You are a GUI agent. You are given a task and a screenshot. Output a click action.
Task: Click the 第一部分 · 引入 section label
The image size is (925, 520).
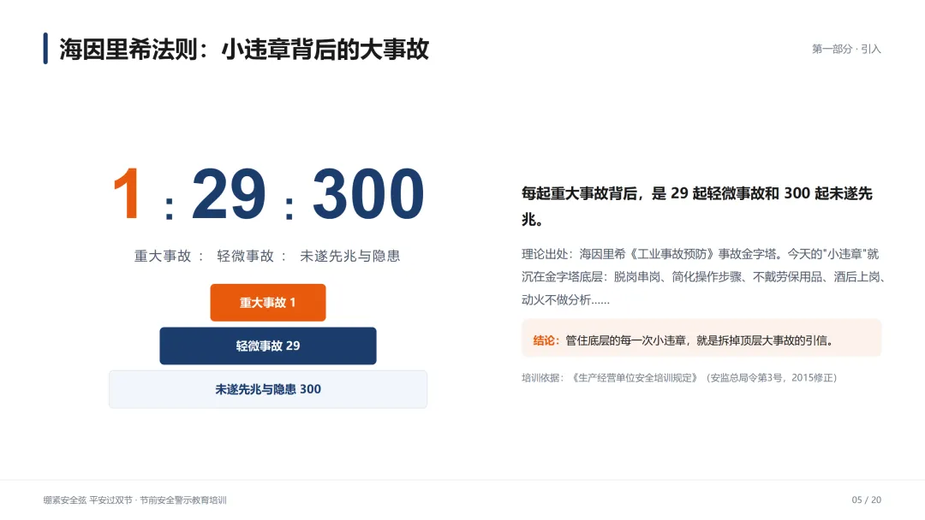coord(846,49)
